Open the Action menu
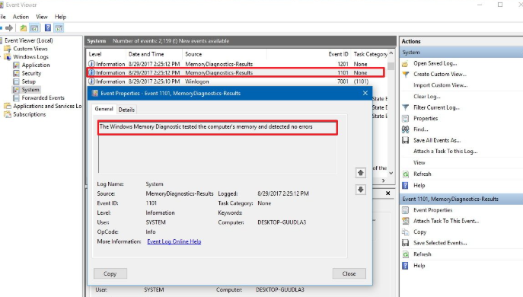The image size is (523, 297). click(21, 17)
